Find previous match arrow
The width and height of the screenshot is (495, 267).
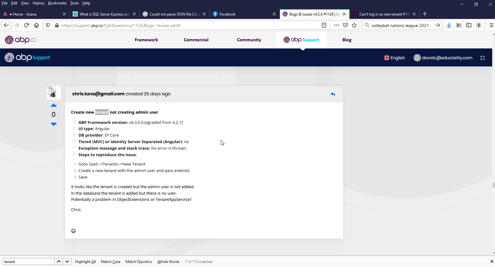[59, 261]
